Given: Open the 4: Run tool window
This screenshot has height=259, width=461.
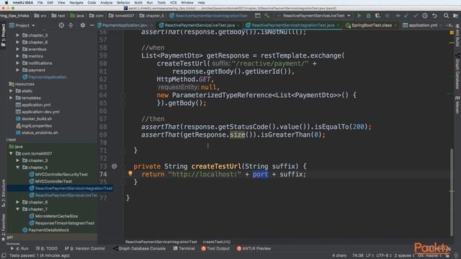Looking at the screenshot, I should tap(19, 248).
